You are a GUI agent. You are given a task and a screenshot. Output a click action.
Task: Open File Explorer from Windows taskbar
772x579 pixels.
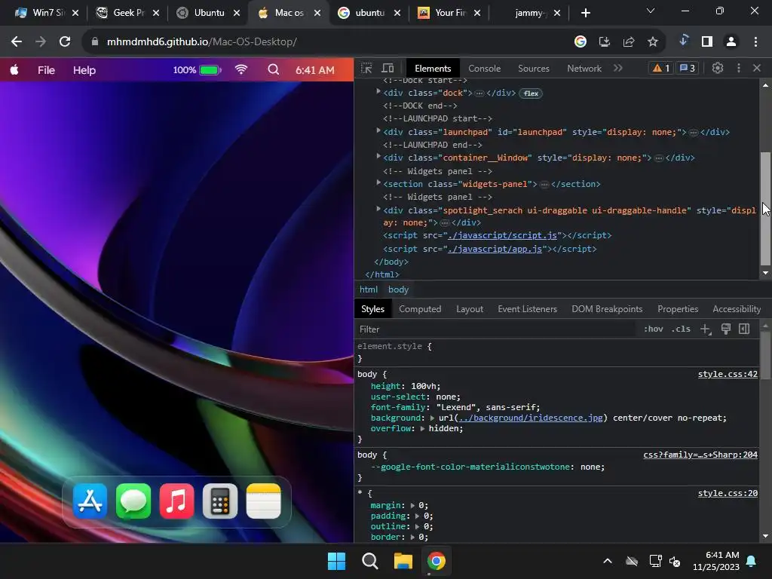[403, 561]
